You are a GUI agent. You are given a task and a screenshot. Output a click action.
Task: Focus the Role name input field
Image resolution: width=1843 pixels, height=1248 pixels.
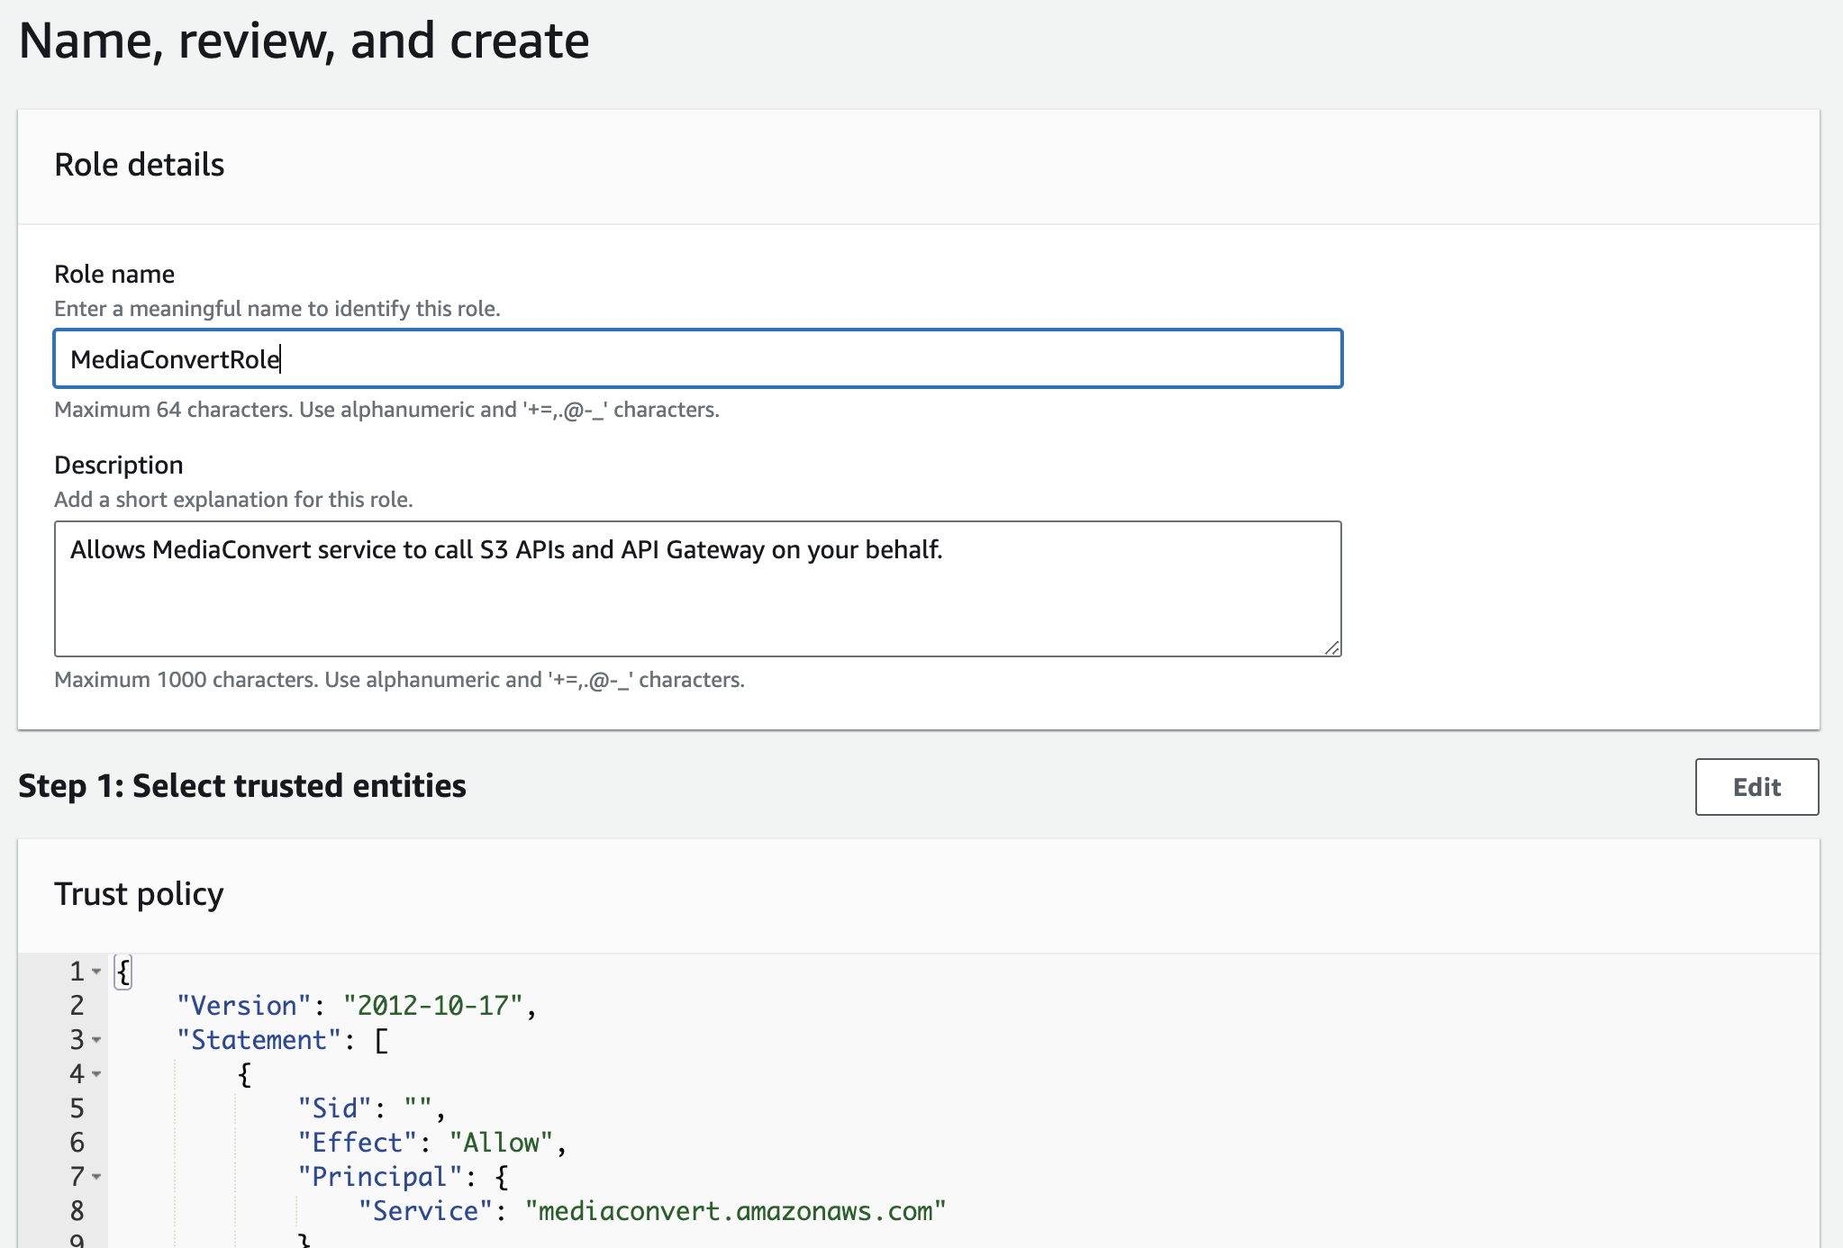tap(697, 359)
